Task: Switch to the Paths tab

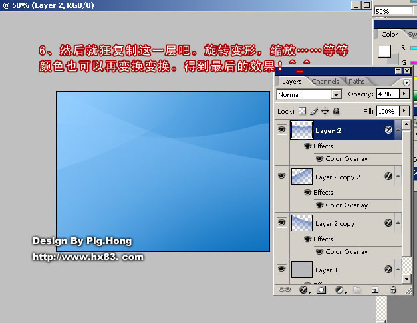Action: pos(356,82)
